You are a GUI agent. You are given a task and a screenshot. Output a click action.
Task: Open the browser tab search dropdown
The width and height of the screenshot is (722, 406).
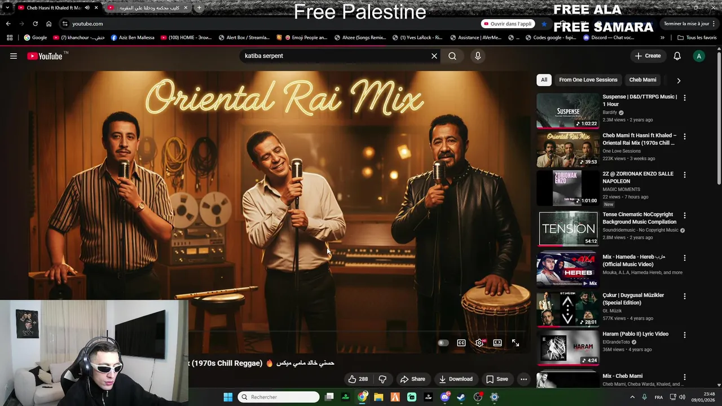click(x=7, y=8)
